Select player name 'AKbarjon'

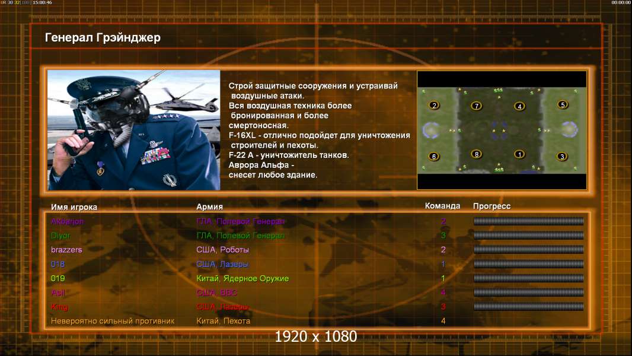click(x=68, y=221)
